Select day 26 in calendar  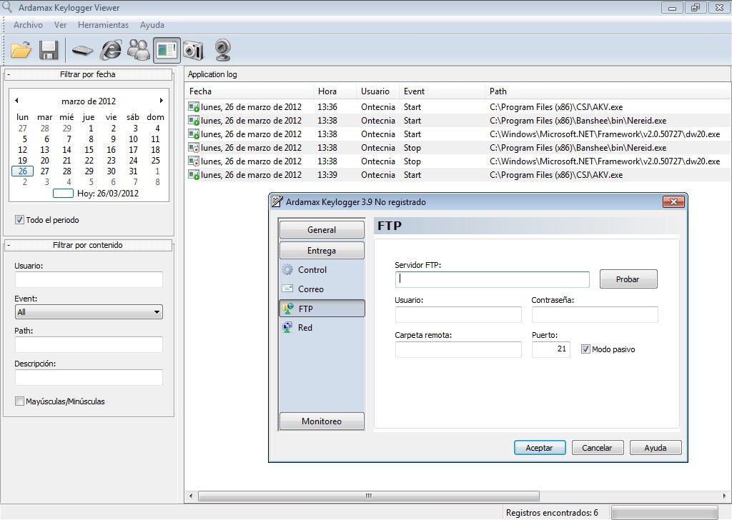tap(22, 171)
